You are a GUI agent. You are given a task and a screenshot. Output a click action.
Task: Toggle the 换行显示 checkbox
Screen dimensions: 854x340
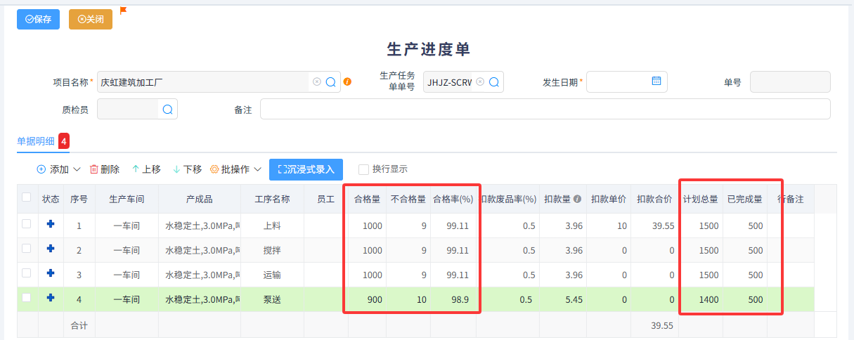point(363,169)
